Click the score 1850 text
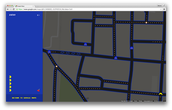Image resolution: width=172 pixels, height=110 pixels. [12, 15]
